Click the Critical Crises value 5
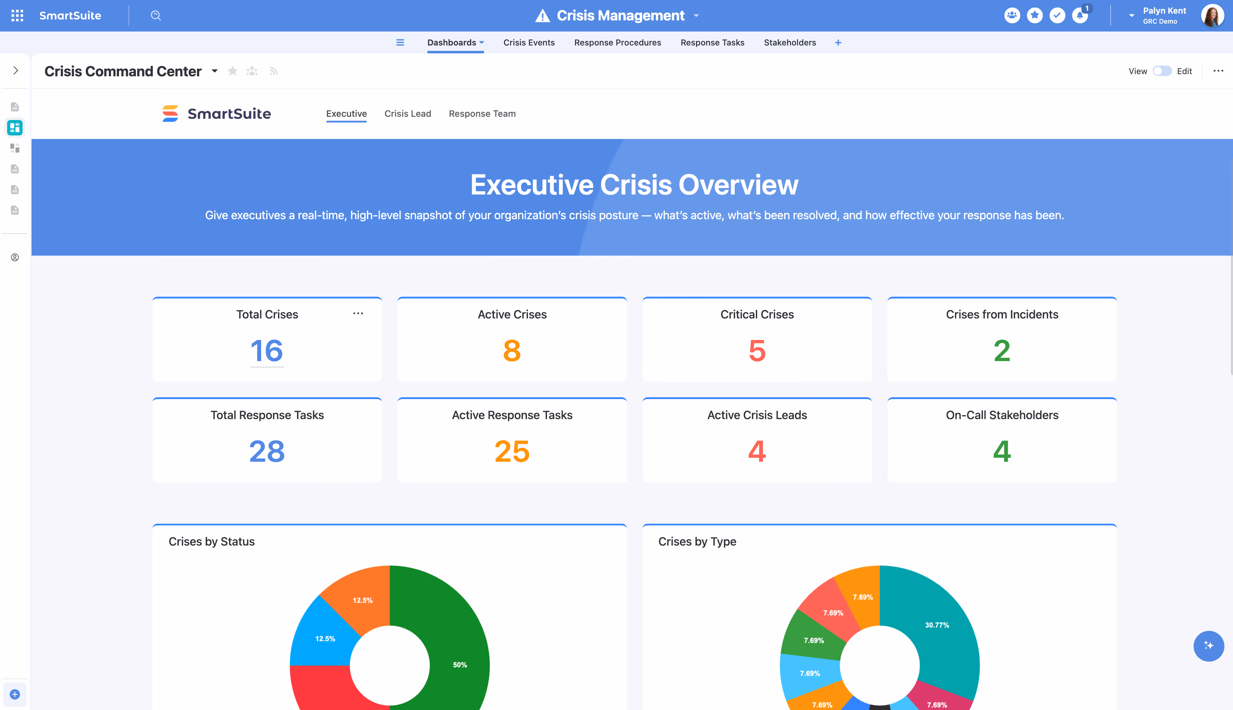 point(757,351)
